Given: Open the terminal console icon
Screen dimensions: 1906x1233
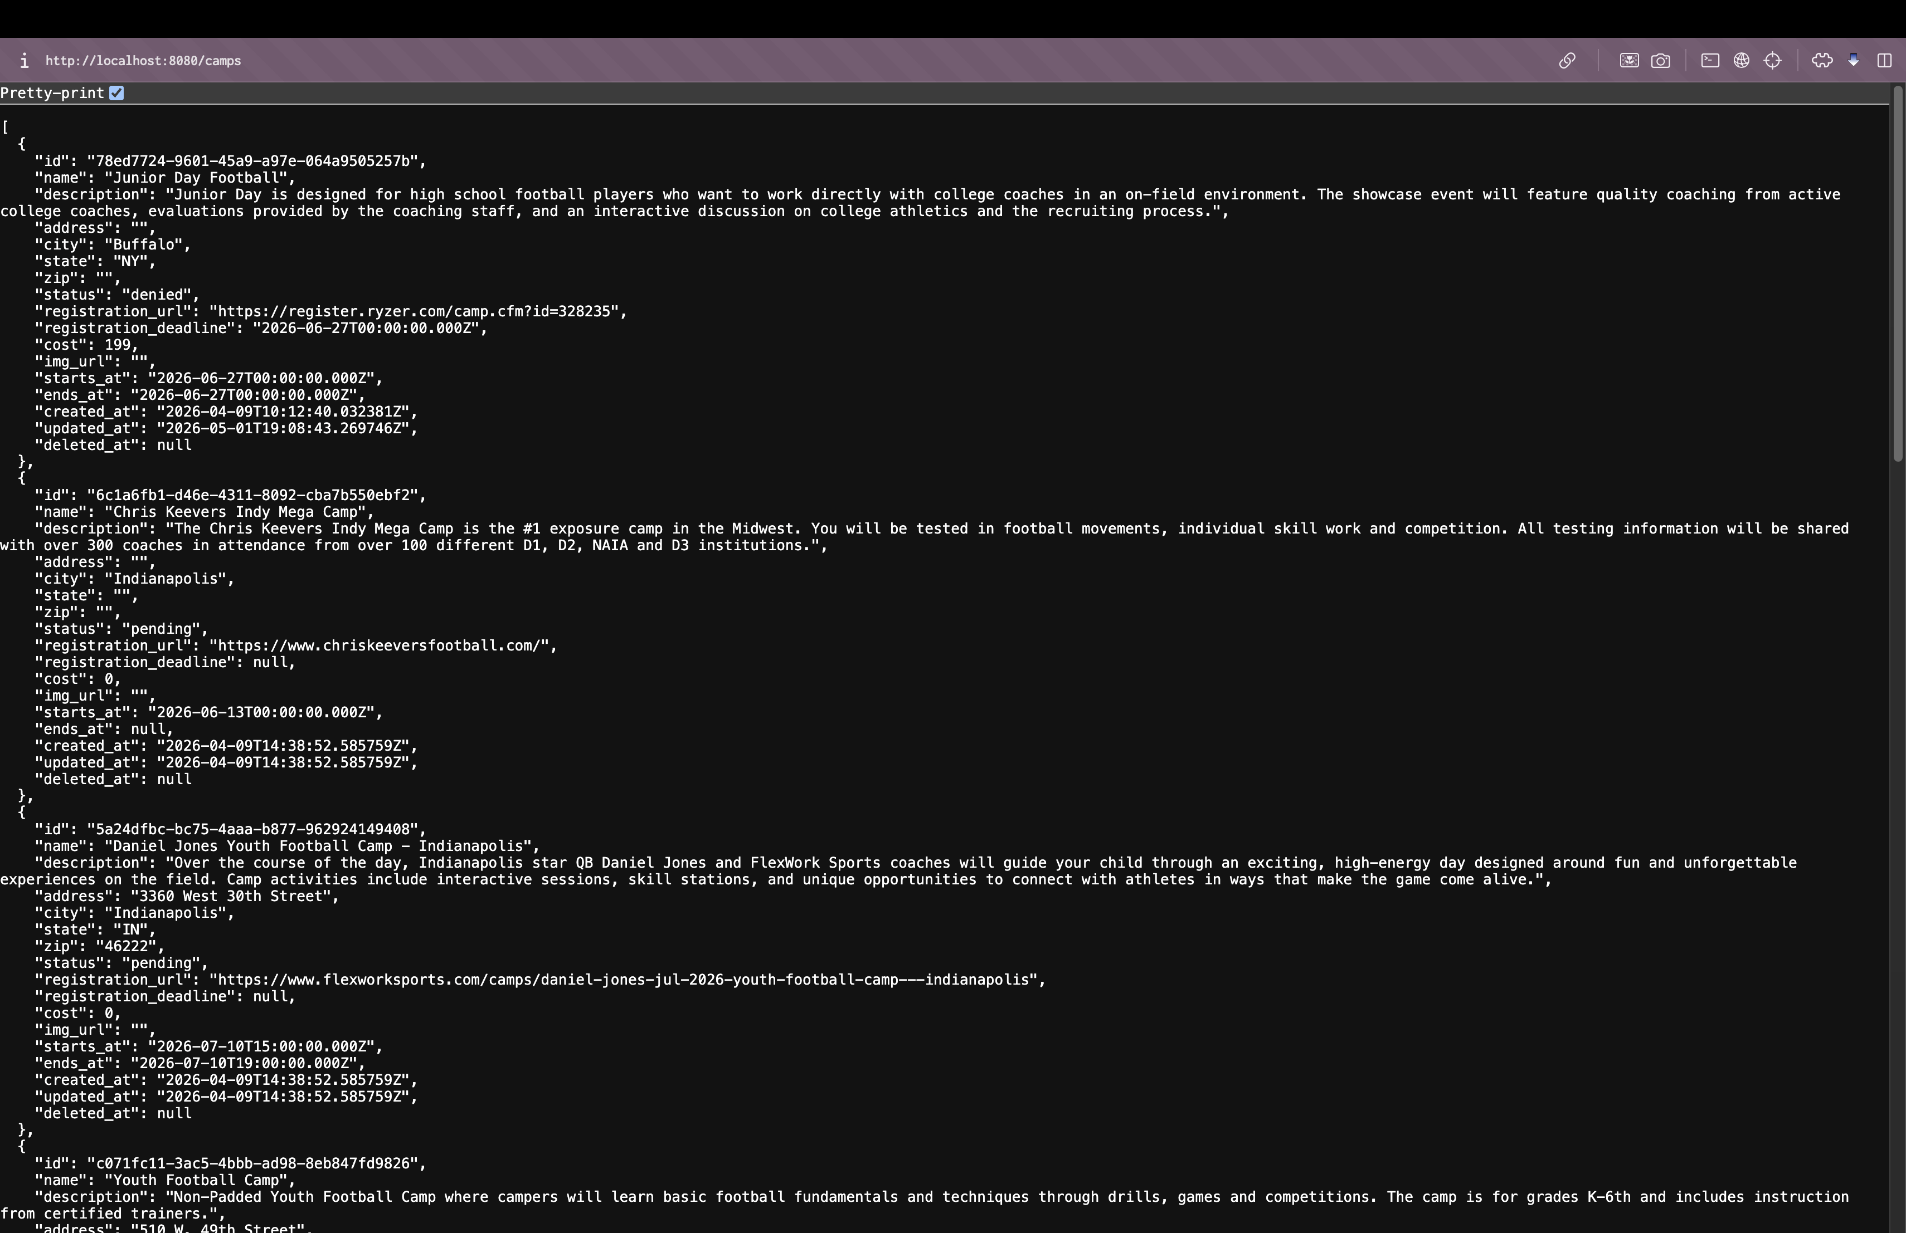Looking at the screenshot, I should tap(1710, 61).
